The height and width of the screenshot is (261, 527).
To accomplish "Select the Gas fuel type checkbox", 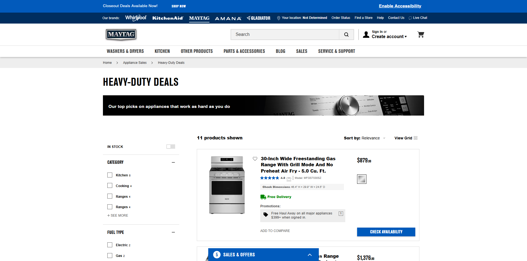I will tap(110, 255).
